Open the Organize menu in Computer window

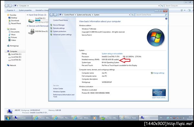pos(11,10)
